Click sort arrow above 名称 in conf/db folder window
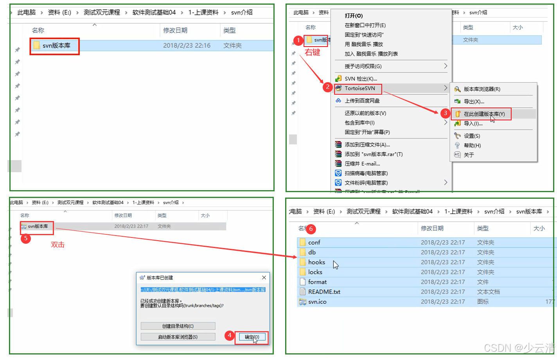Viewport: 557px width, 358px height. tap(357, 223)
